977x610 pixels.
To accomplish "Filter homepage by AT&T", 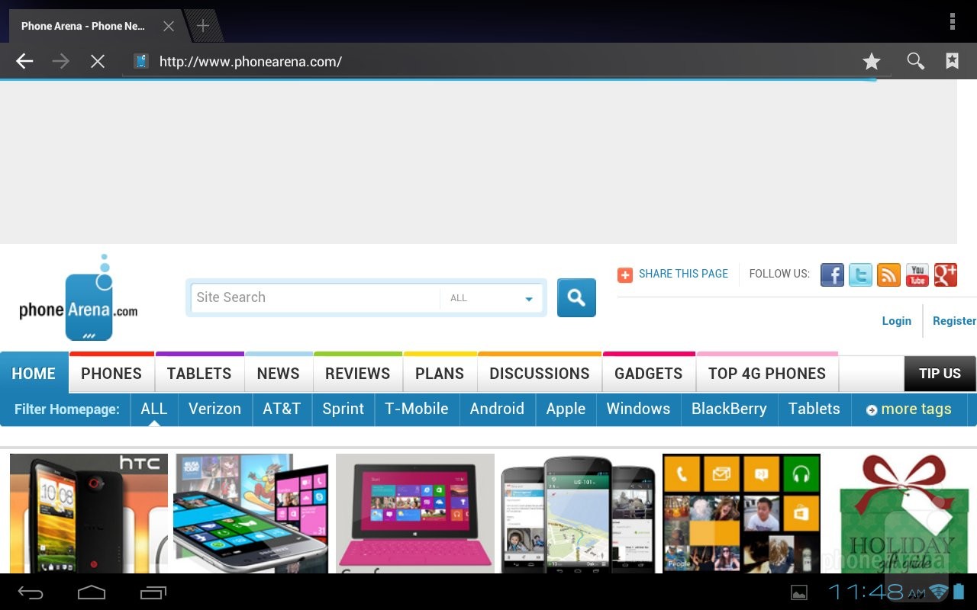I will [282, 409].
